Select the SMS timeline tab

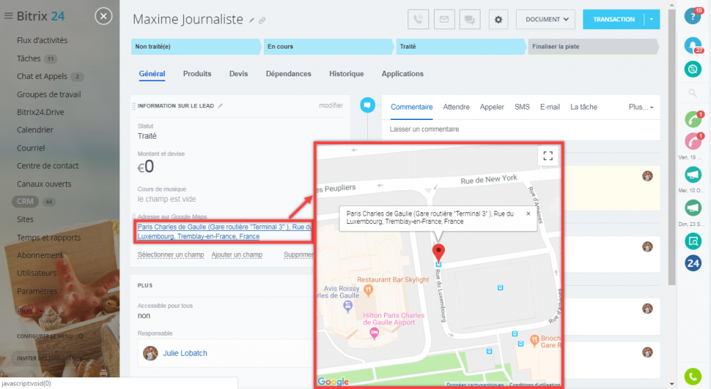[x=522, y=107]
